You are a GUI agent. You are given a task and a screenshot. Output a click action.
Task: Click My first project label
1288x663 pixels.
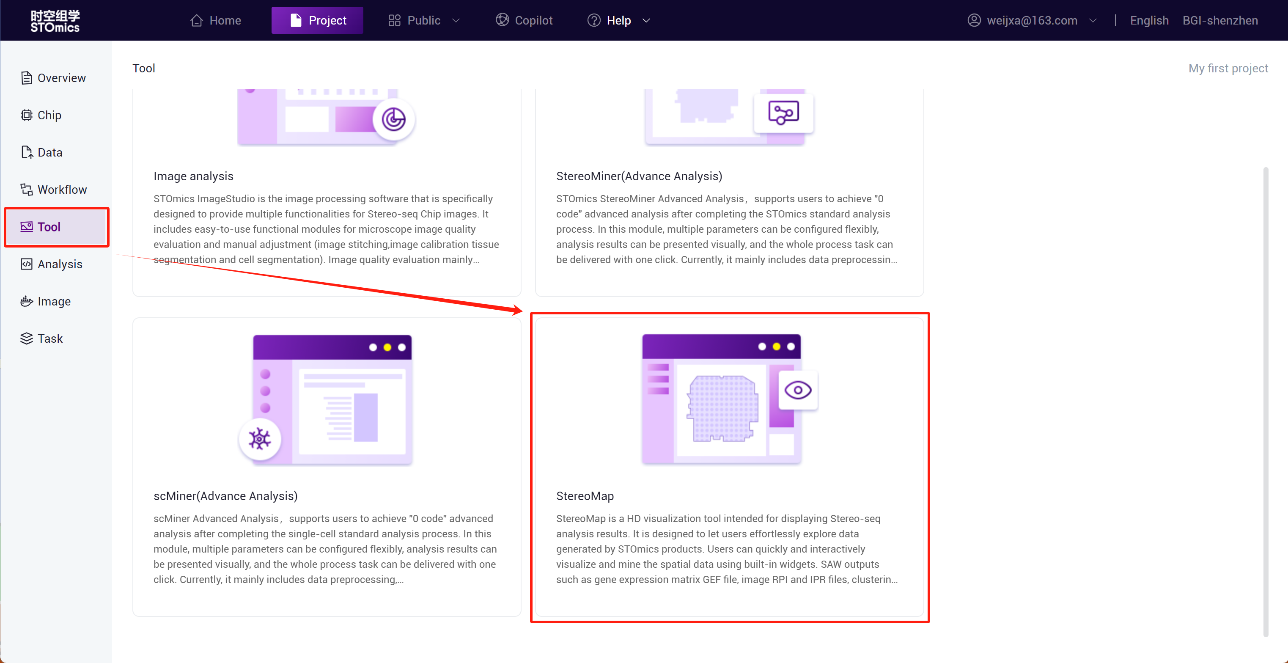[x=1228, y=68]
